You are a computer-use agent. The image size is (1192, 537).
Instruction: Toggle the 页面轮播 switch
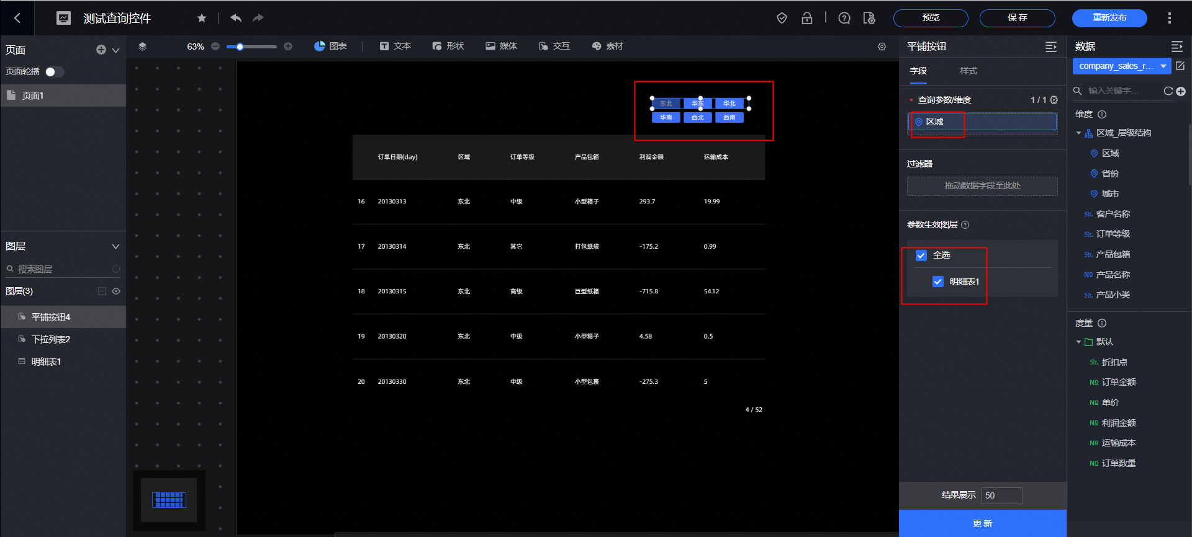click(54, 72)
